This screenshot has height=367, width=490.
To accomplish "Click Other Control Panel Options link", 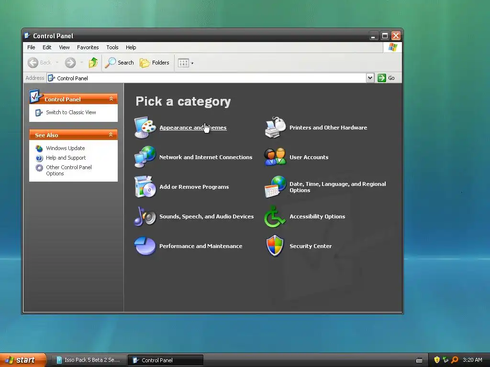I will [69, 171].
